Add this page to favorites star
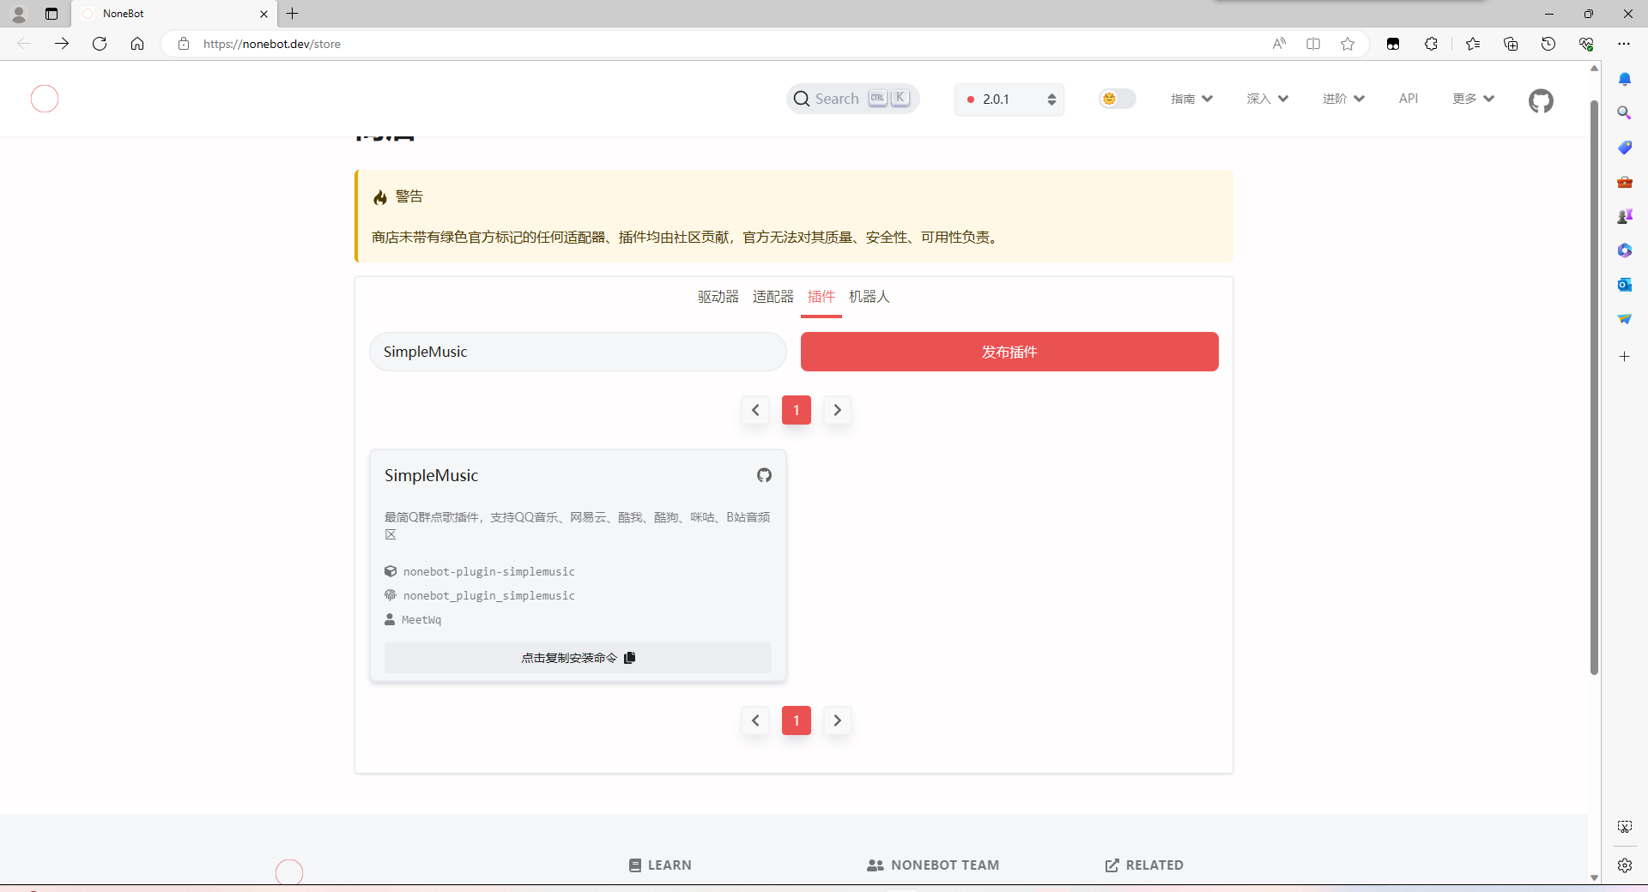The image size is (1648, 892). click(x=1348, y=44)
